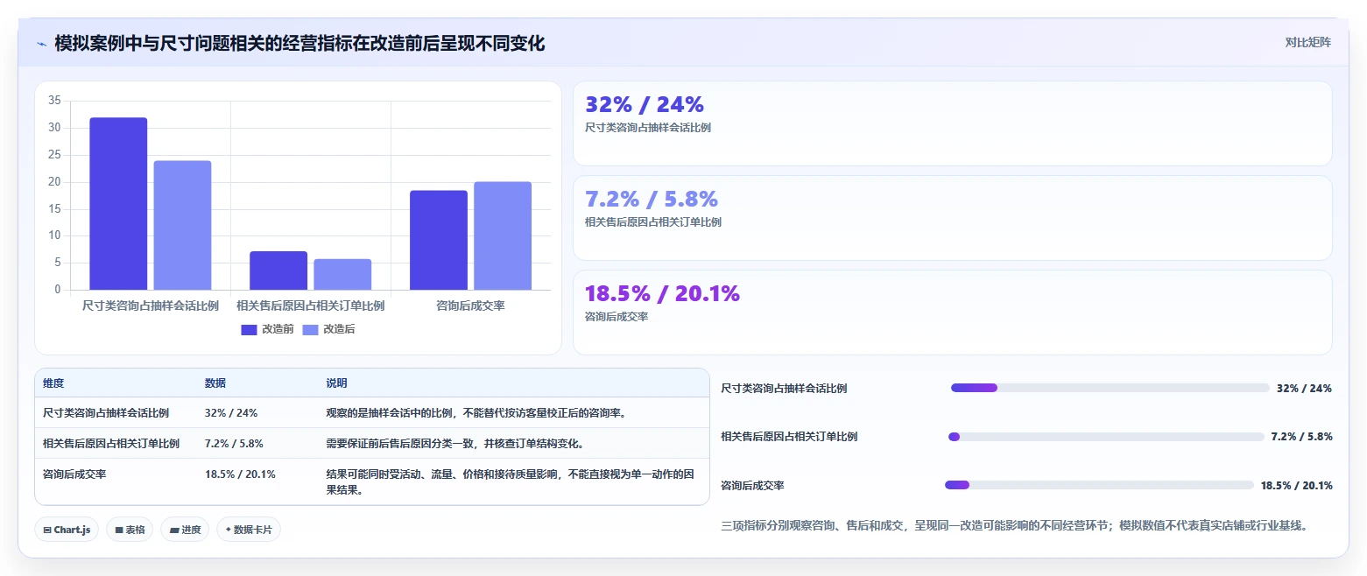
Task: Click progress value 32% / 24% at right
Action: [1304, 388]
